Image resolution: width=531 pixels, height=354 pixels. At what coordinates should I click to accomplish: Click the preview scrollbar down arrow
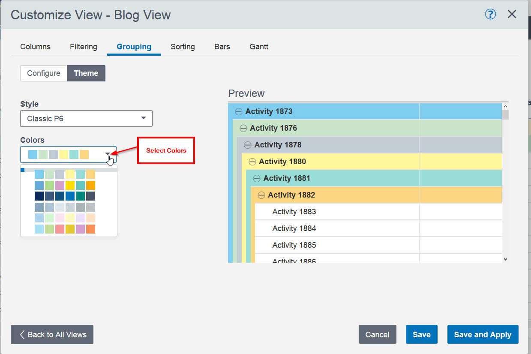pos(505,259)
